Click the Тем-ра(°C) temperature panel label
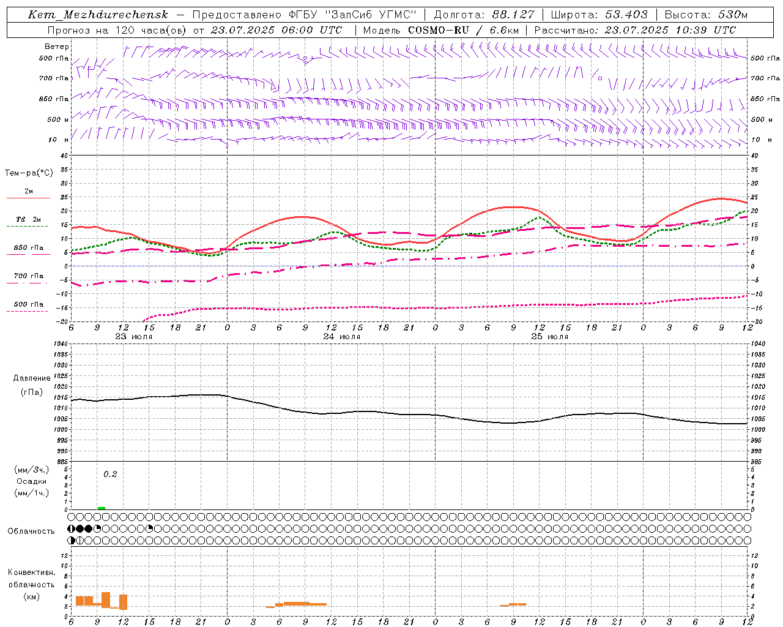This screenshot has height=627, width=783. click(x=29, y=173)
